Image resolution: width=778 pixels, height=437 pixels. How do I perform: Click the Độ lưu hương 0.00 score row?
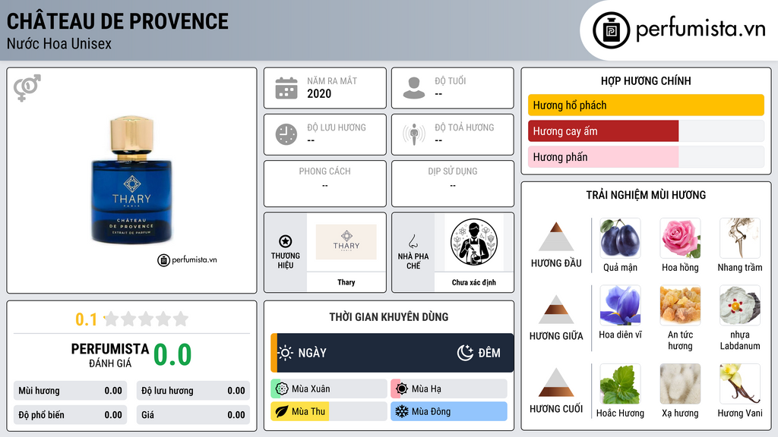coord(193,391)
